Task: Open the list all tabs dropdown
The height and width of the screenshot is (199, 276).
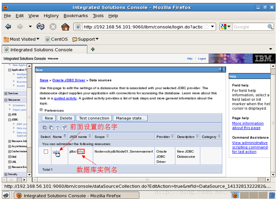Action: tap(271, 49)
